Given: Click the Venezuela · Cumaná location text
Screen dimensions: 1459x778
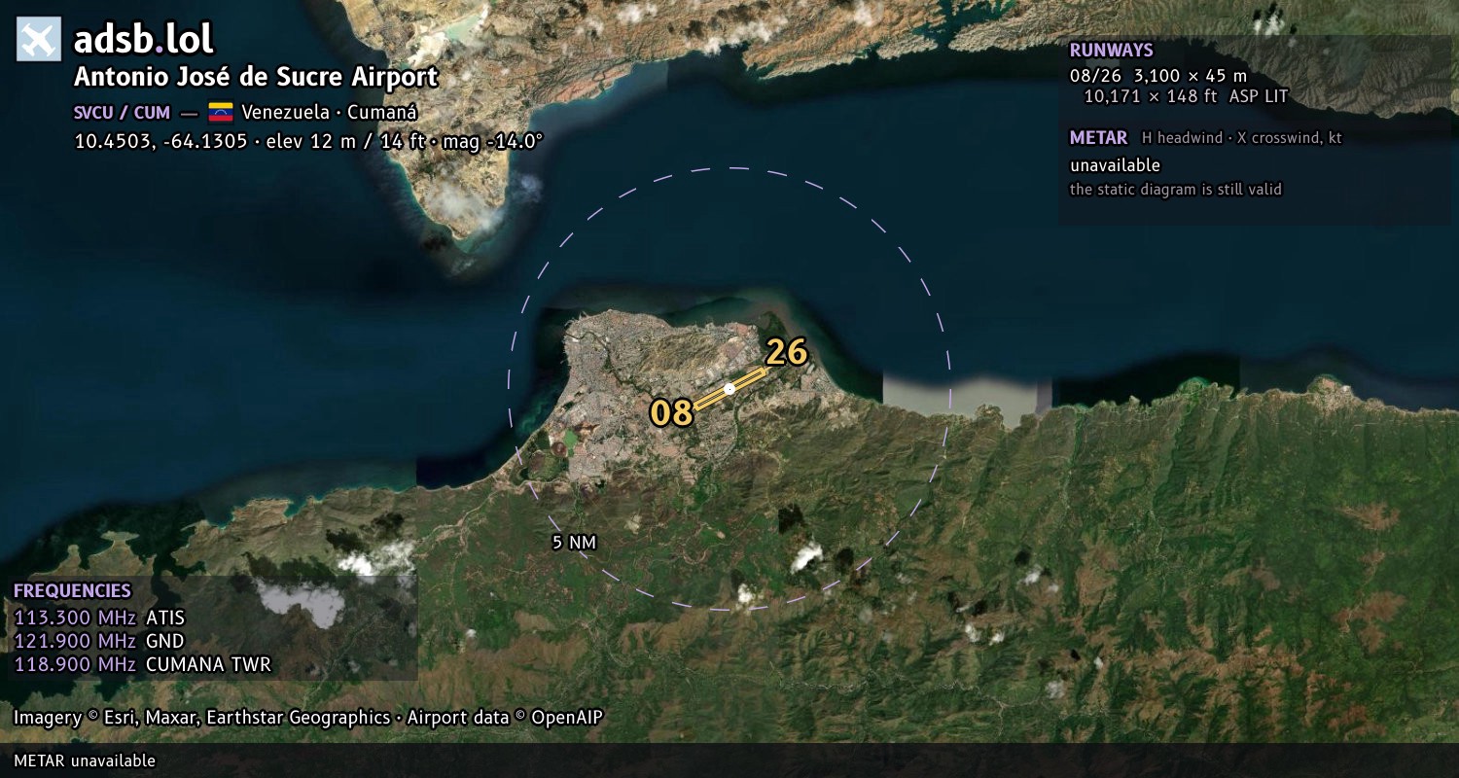Looking at the screenshot, I should [330, 112].
